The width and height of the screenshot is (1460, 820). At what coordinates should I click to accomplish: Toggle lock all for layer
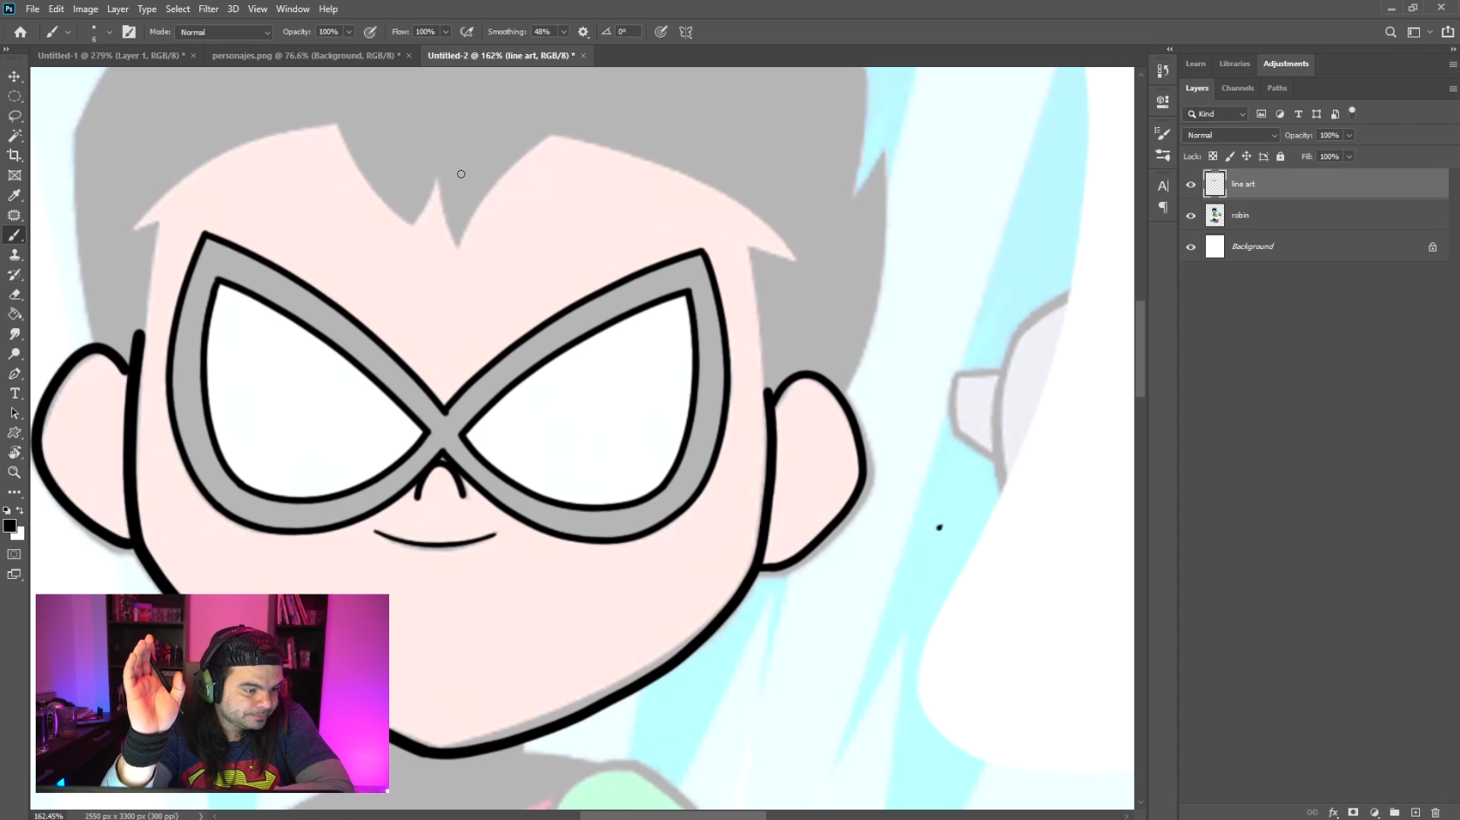pyautogui.click(x=1281, y=157)
